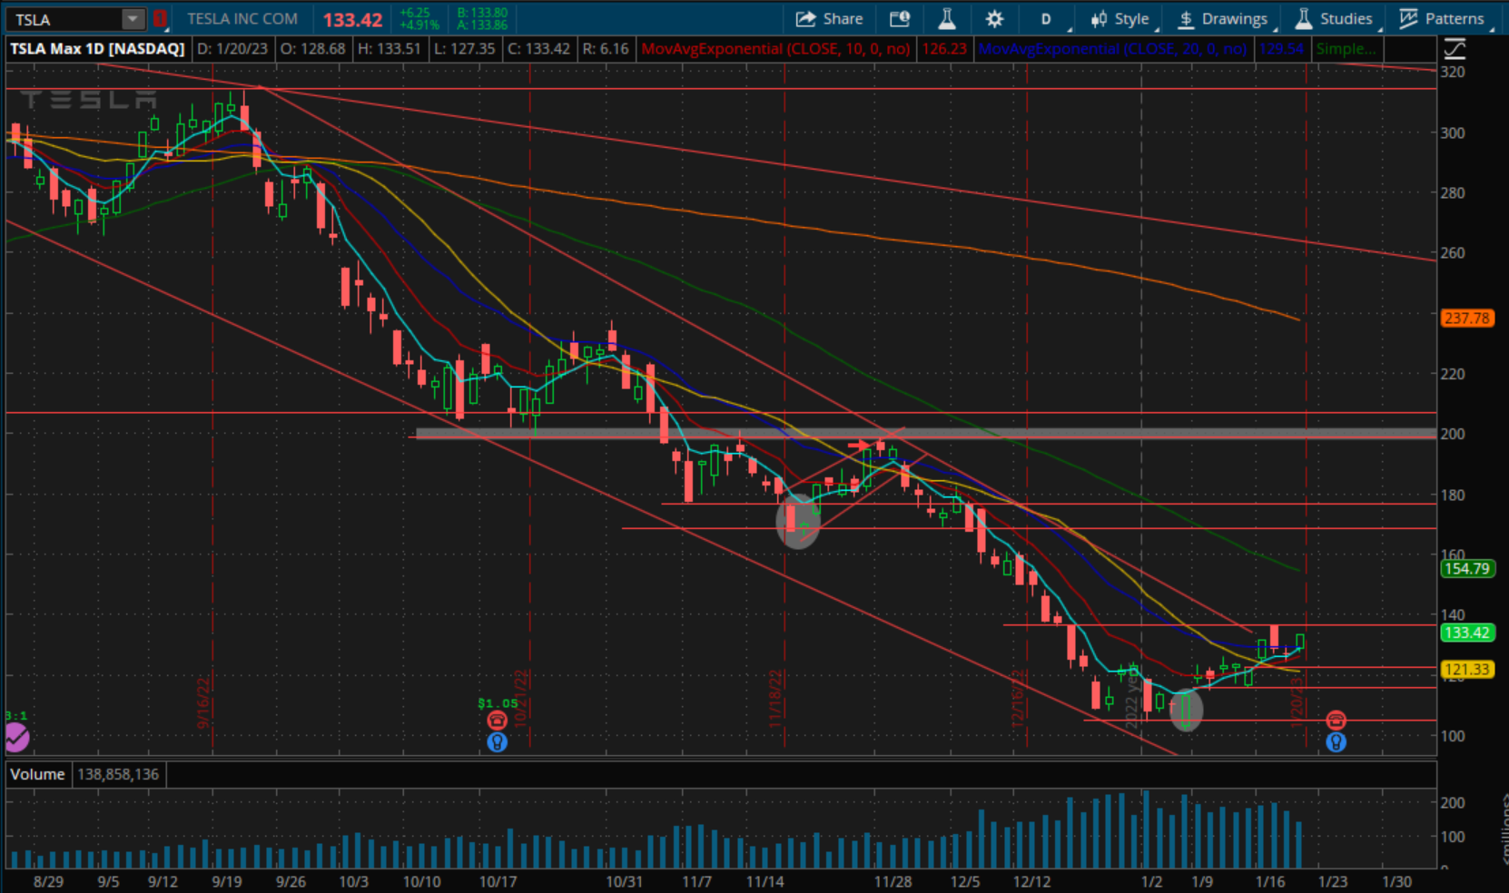Click the bid/ask quote B: 133.80
Image resolution: width=1509 pixels, height=893 pixels.
(x=482, y=14)
